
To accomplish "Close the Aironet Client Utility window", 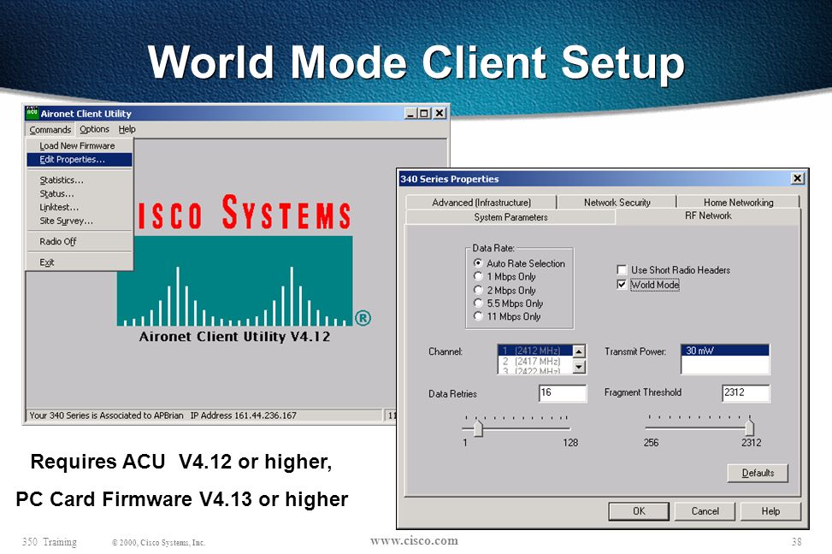I will tap(440, 114).
